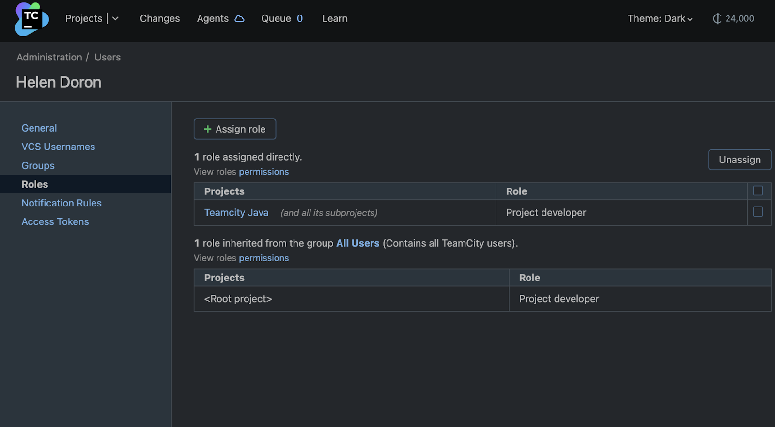This screenshot has height=427, width=775.
Task: Open the build Queue
Action: point(276,19)
